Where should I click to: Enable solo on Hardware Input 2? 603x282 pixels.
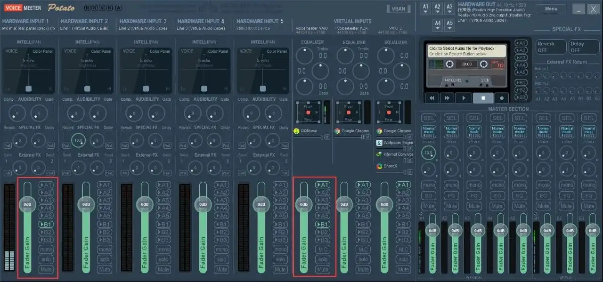(104, 259)
